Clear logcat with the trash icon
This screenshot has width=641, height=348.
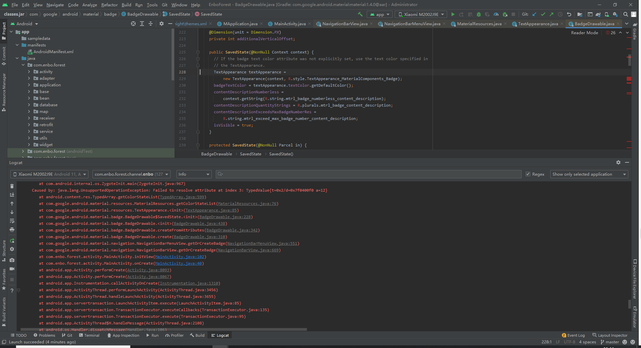[12, 186]
